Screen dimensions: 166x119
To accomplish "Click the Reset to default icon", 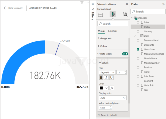I will [x=99, y=115].
